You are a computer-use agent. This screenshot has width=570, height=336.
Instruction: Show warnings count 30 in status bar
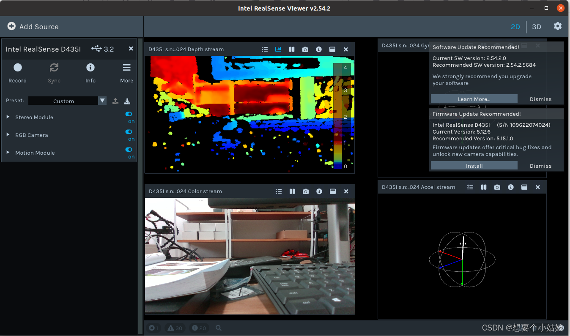pos(175,328)
